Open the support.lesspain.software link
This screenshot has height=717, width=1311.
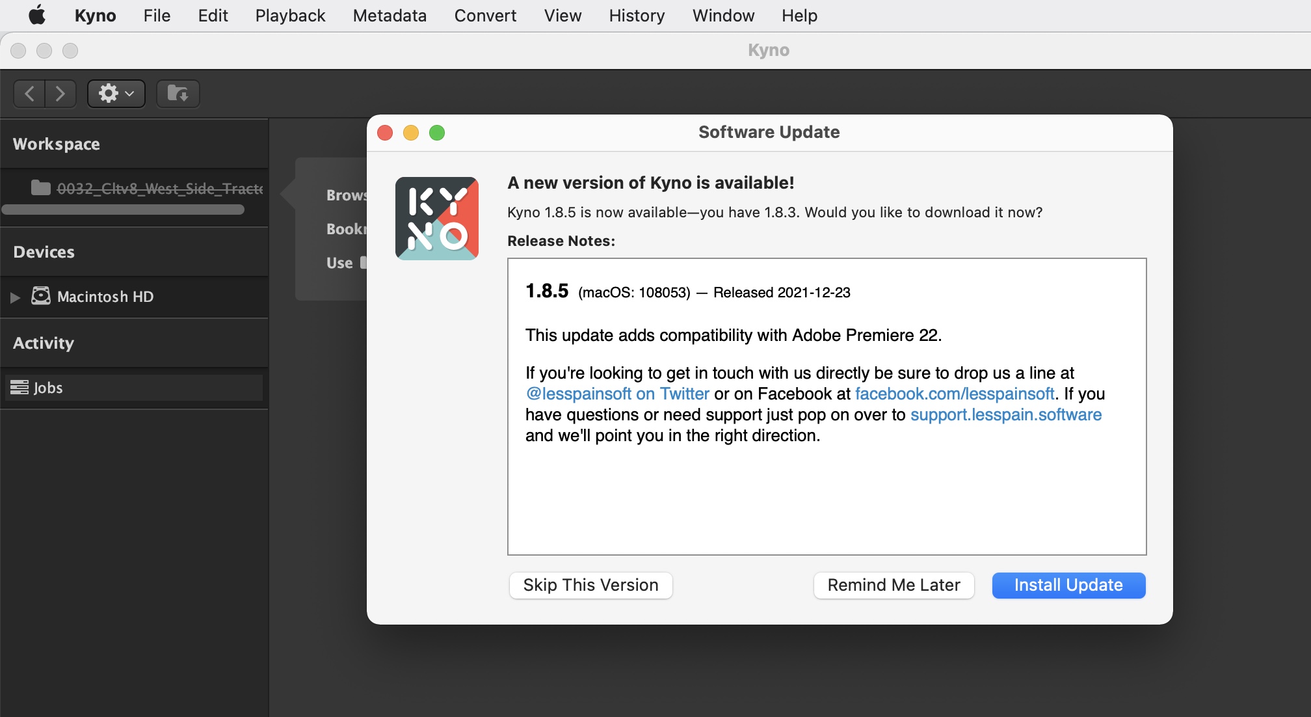(x=1007, y=414)
